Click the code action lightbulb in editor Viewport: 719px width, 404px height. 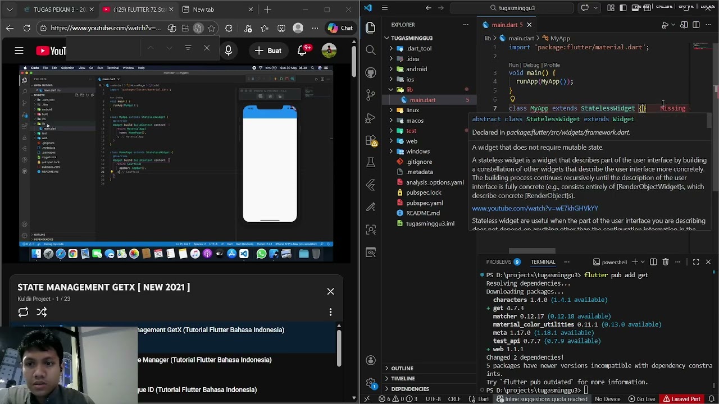point(512,99)
